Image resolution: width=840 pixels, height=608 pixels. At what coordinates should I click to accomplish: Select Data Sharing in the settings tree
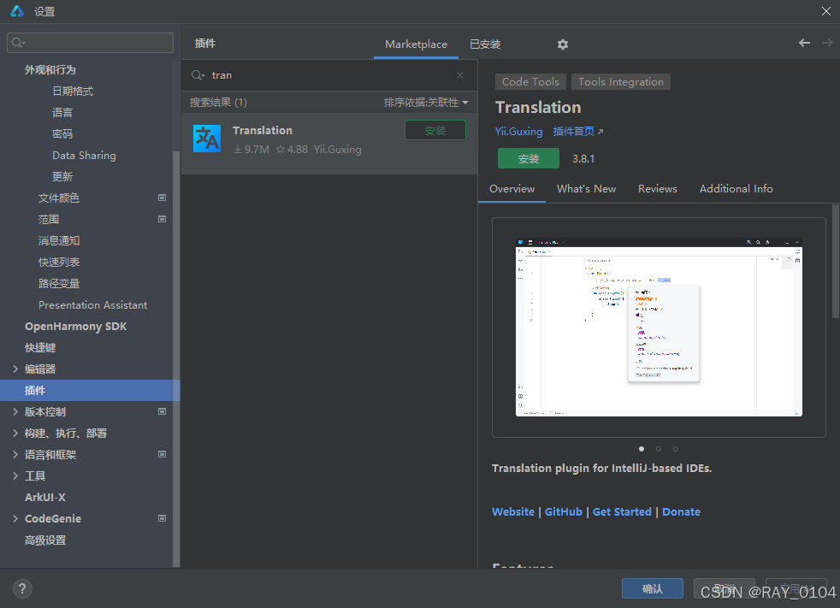tap(84, 156)
